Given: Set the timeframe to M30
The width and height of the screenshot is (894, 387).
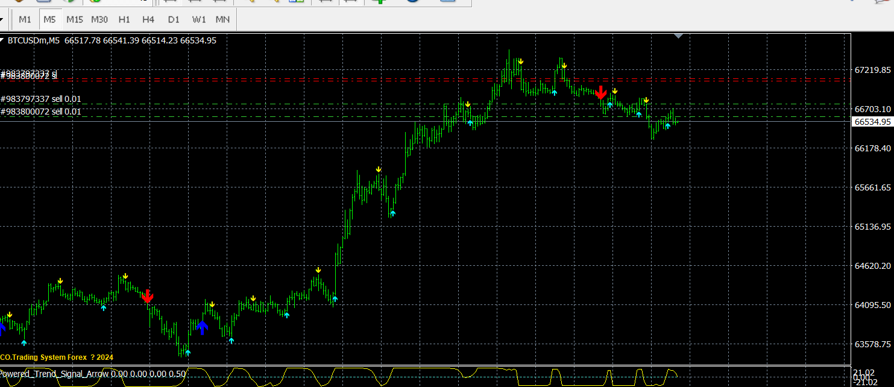Looking at the screenshot, I should point(99,19).
